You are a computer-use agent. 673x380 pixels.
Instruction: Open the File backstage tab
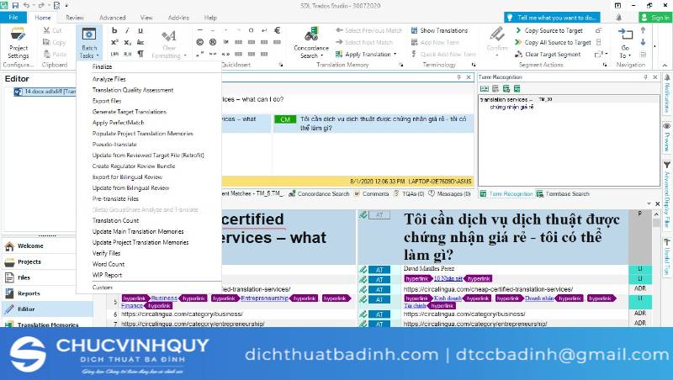click(x=13, y=18)
